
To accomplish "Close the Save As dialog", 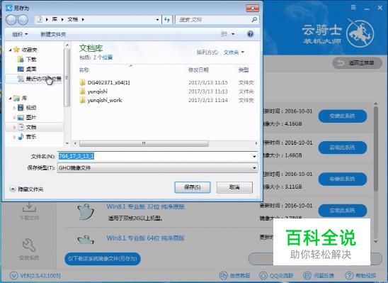I will [x=253, y=9].
